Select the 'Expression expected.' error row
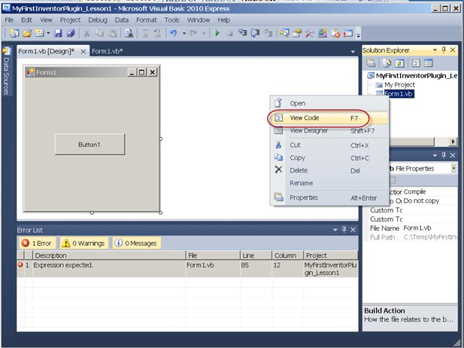464x348 pixels. coord(187,269)
